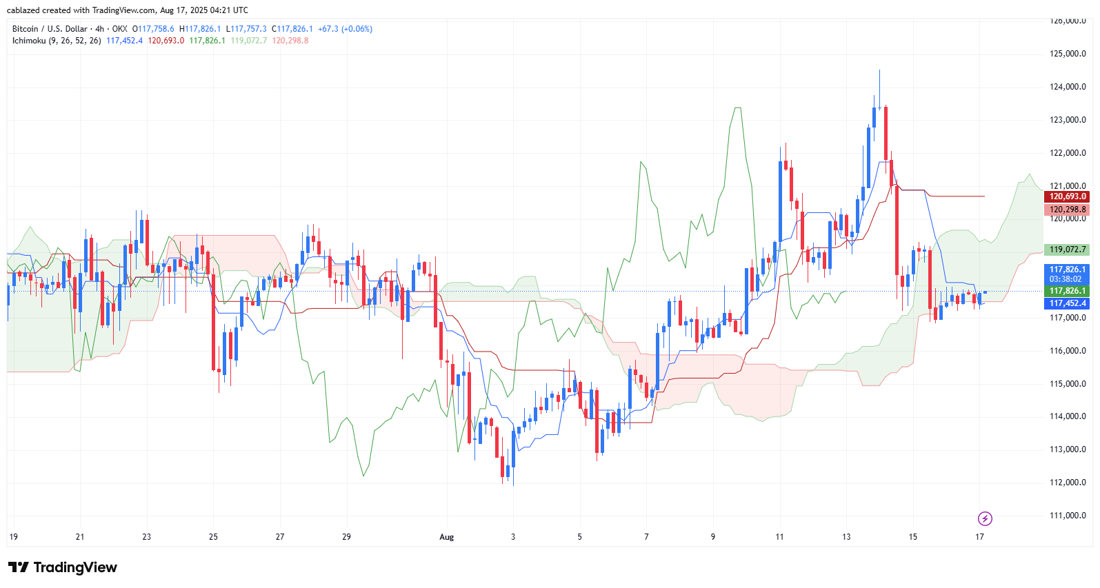
Task: Click the red 120,693.0 price label
Action: [1067, 196]
